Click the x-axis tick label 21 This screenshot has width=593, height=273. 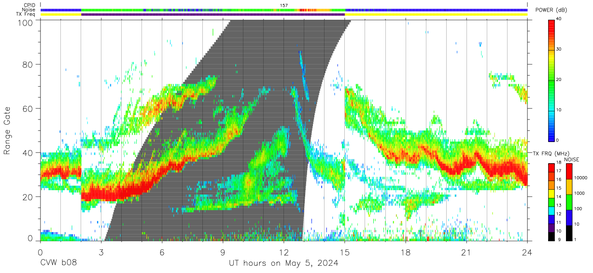tap(466, 252)
